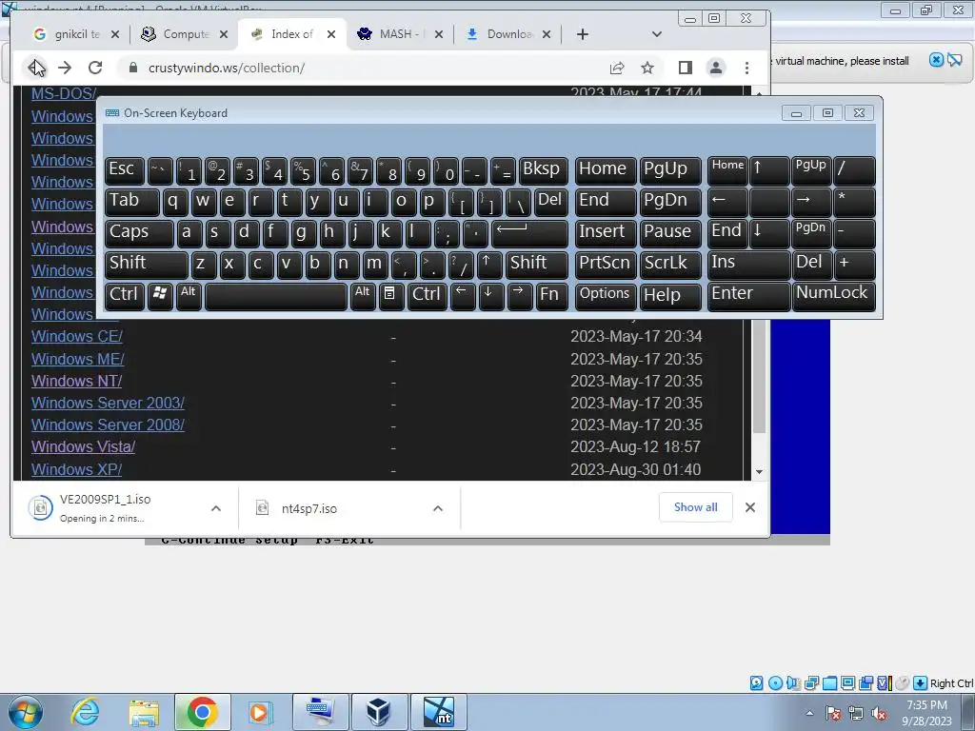Click the spacebar on On-Screen Keyboard
Viewport: 975px width, 731px height.
point(276,295)
